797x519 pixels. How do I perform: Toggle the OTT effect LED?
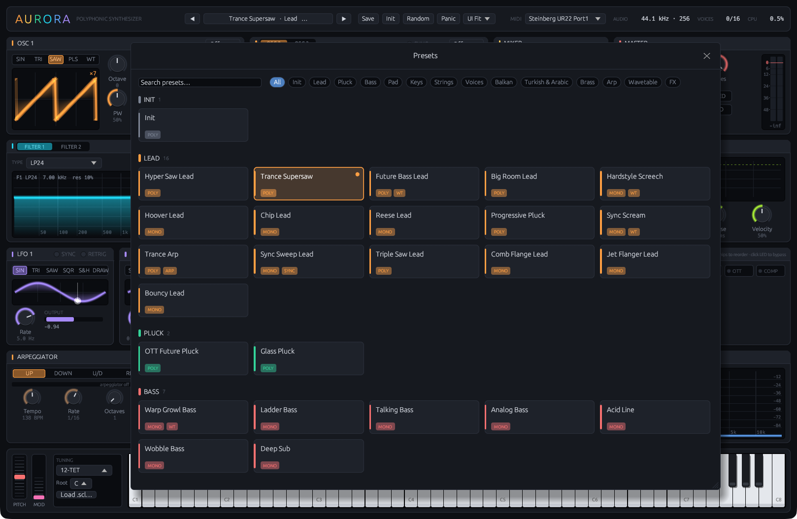729,271
